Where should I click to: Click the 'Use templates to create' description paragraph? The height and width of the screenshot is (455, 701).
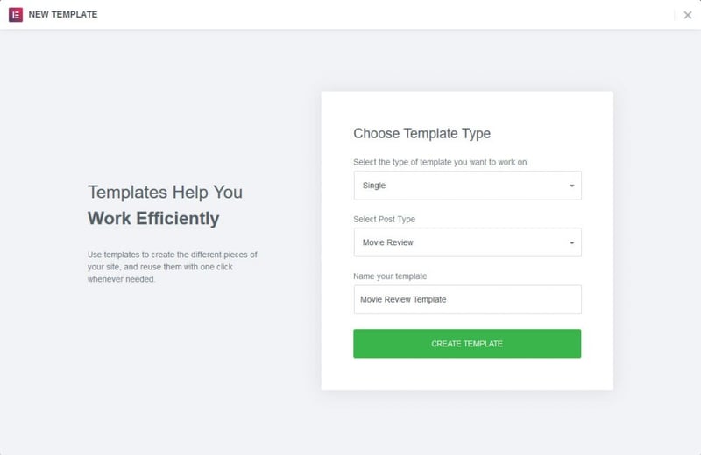click(172, 266)
